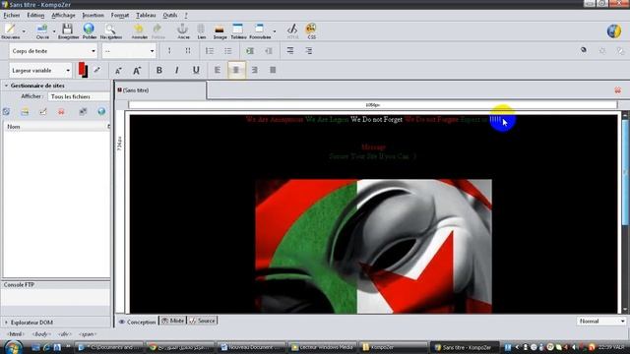
Task: Open the Outils menu
Action: tap(170, 16)
